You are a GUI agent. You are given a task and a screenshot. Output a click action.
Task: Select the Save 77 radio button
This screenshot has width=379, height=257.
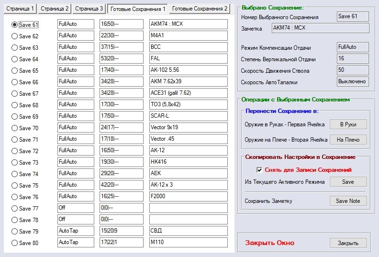[25, 208]
